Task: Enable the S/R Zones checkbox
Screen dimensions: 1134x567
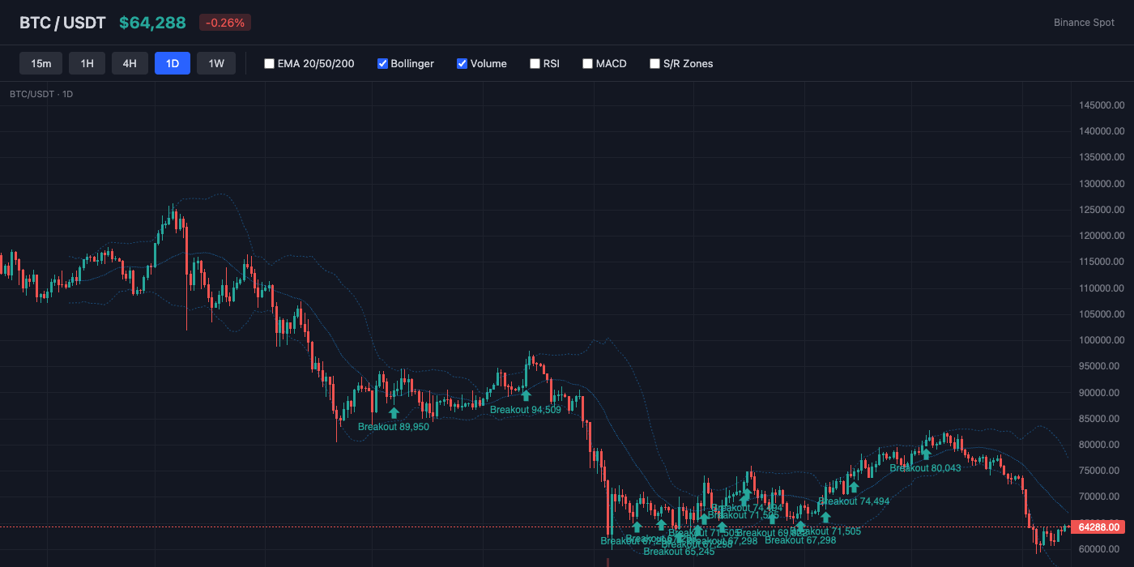Action: pos(654,63)
